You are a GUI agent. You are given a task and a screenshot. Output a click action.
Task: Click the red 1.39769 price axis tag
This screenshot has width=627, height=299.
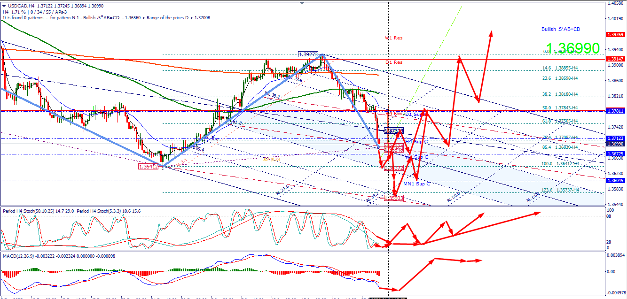tap(615, 35)
